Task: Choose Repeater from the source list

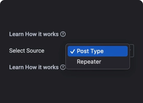Action: (x=98, y=62)
